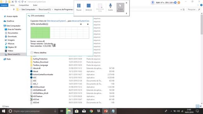Open the Advanced SystemCare destination link
Image resolution: width=203 pixels, height=114 pixels.
pyautogui.click(x=80, y=21)
